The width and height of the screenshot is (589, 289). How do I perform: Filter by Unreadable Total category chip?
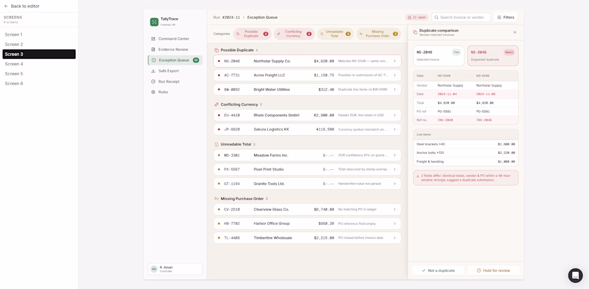(x=335, y=34)
